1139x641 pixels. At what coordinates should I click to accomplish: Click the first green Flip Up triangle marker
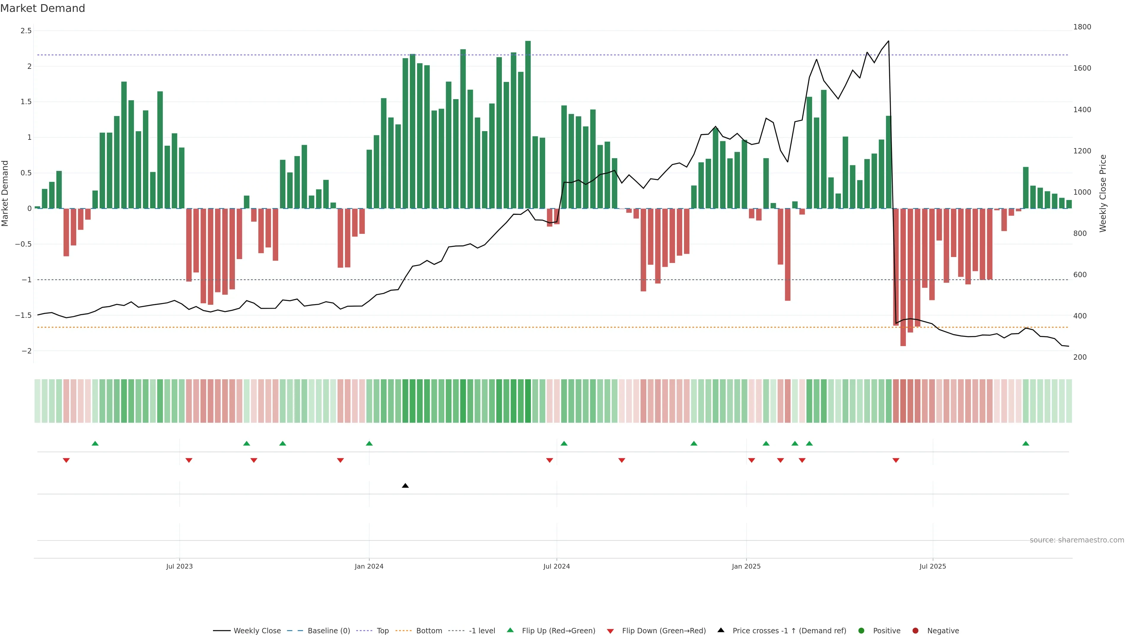tap(95, 443)
